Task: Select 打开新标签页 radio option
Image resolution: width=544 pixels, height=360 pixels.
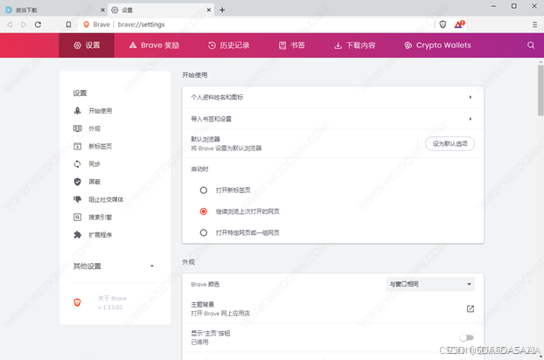Action: [x=204, y=190]
